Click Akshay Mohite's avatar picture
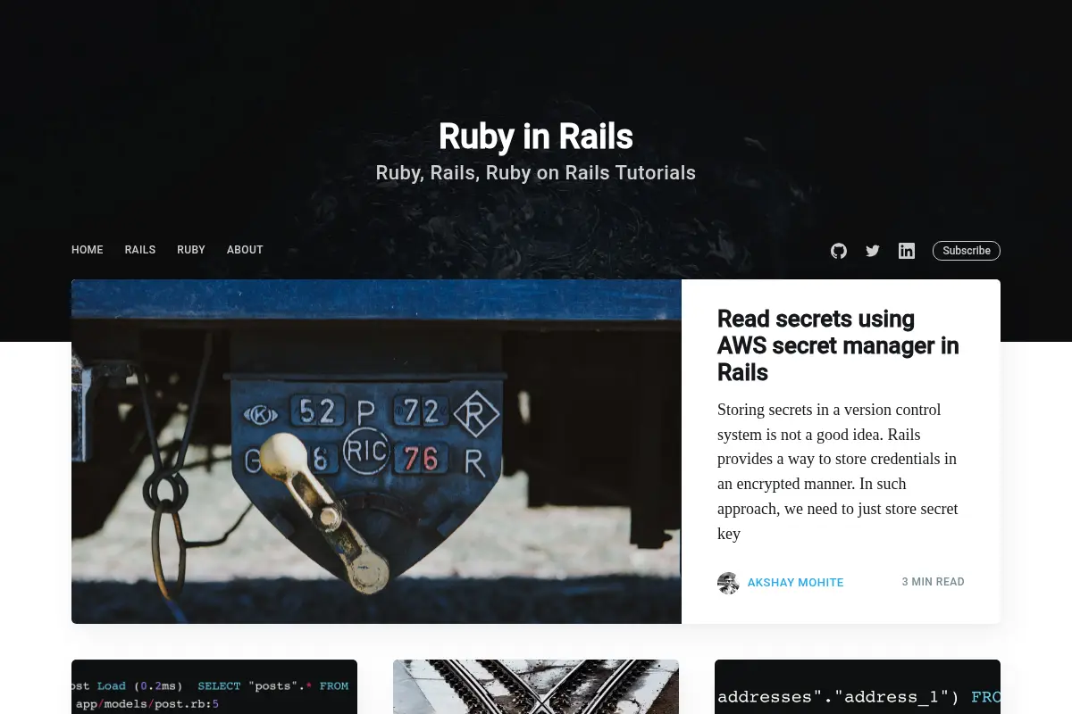The image size is (1072, 714). coord(728,583)
